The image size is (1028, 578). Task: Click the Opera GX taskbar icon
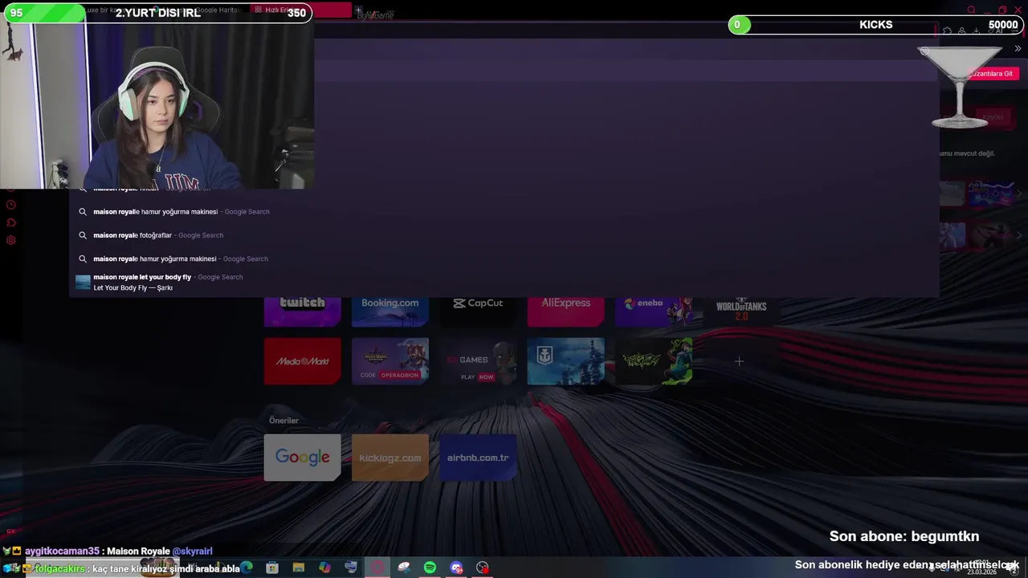click(377, 568)
